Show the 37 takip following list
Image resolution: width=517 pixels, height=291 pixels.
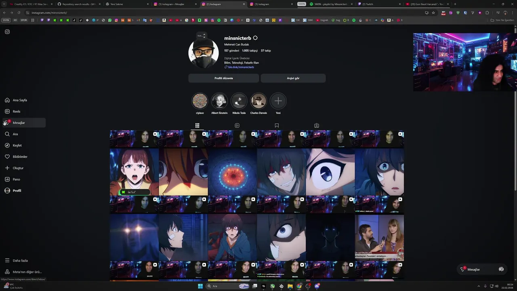266,51
